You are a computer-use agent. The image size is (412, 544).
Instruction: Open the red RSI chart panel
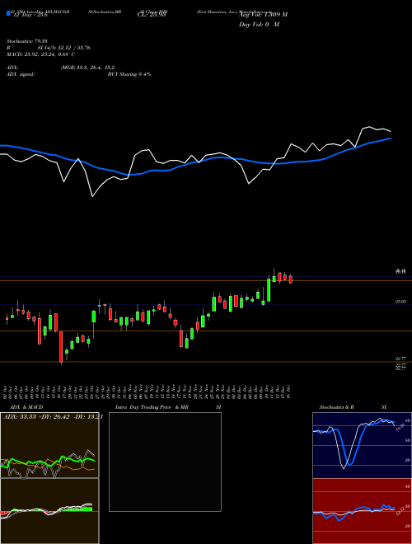(x=362, y=511)
